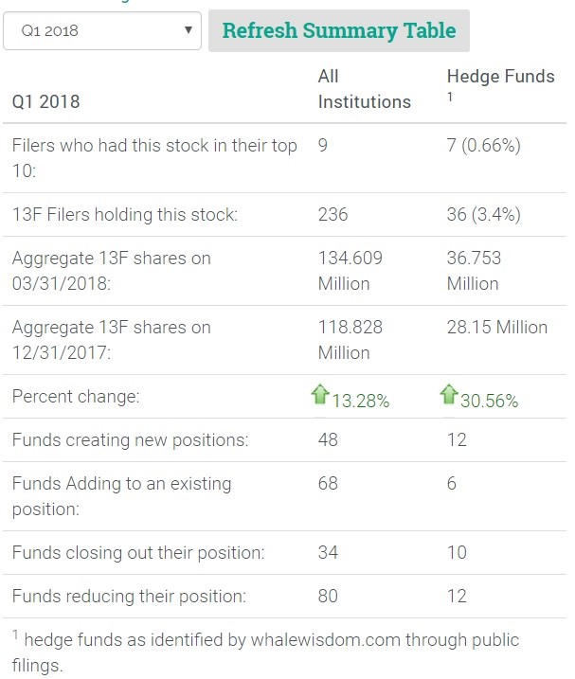The width and height of the screenshot is (575, 679).
Task: Click the Funds creating new positions label
Action: pyautogui.click(x=130, y=440)
